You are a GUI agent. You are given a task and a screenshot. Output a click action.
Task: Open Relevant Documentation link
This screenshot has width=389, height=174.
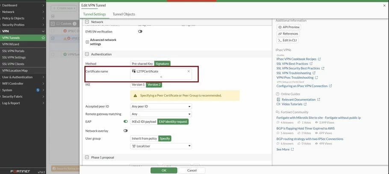click(298, 100)
